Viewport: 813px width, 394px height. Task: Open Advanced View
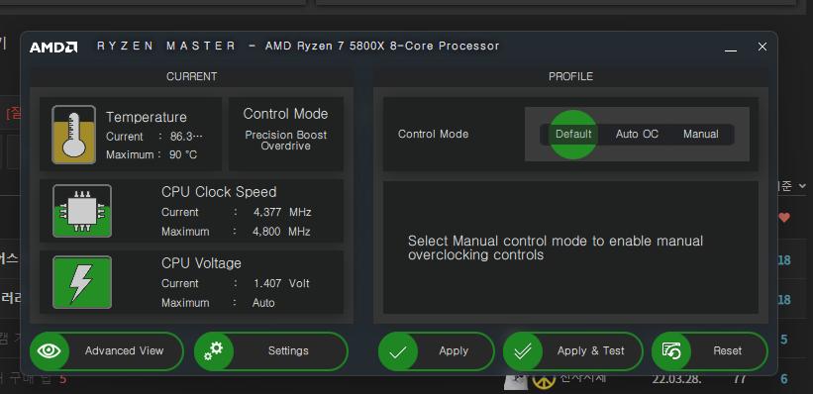click(107, 351)
